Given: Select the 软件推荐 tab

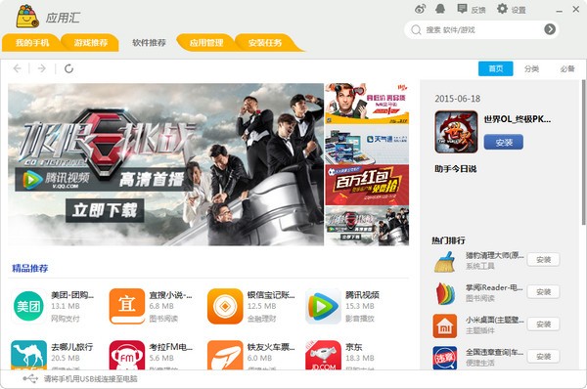Looking at the screenshot, I should coord(149,43).
